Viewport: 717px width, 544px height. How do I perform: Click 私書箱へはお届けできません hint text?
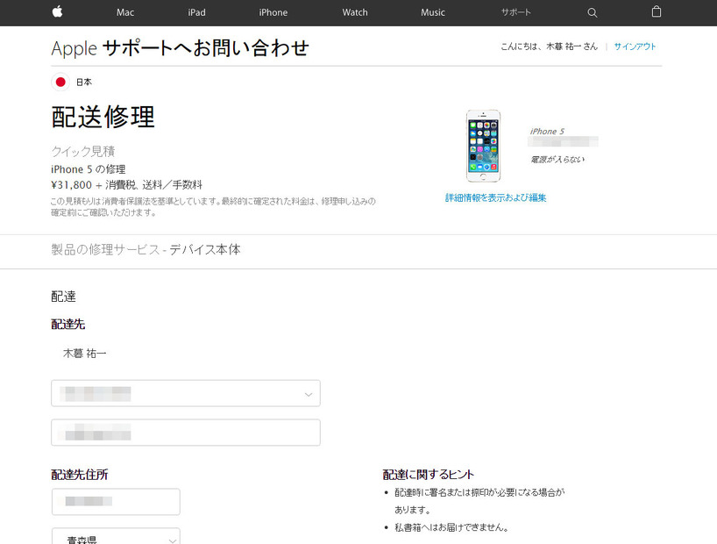(451, 527)
